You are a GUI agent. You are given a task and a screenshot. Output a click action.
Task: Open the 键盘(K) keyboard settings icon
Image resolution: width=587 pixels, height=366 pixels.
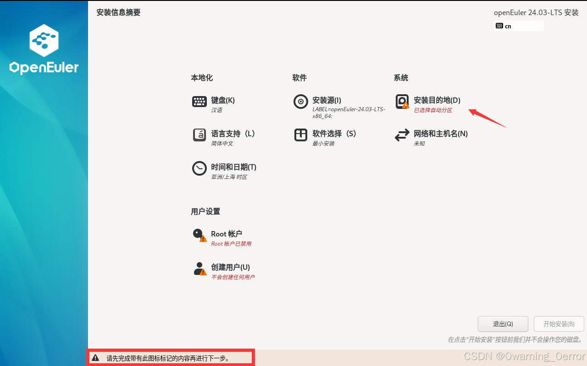tap(199, 102)
